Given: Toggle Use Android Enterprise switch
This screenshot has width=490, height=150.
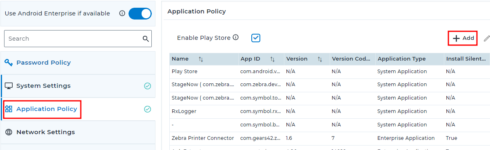Looking at the screenshot, I should point(140,13).
